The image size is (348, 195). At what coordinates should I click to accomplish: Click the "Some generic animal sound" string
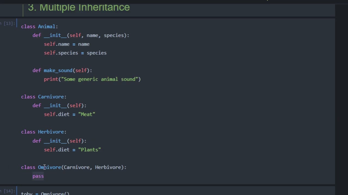101,79
